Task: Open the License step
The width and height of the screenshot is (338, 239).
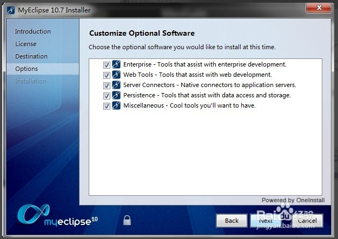Action: point(25,44)
